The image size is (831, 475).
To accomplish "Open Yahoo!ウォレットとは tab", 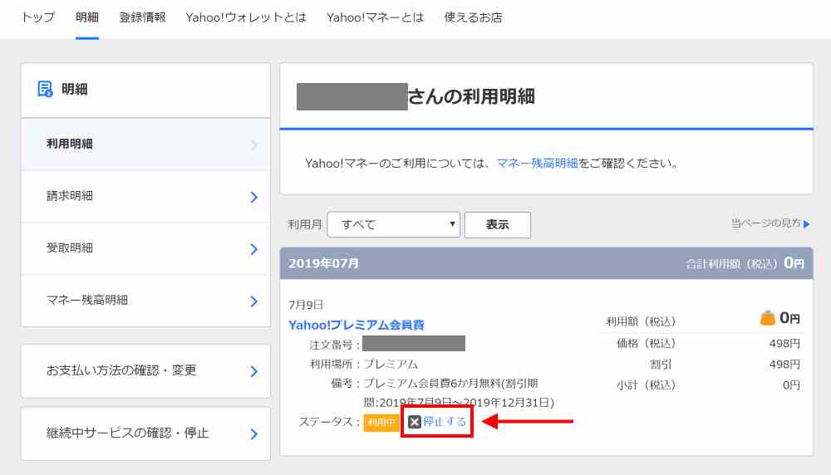I will click(x=246, y=17).
